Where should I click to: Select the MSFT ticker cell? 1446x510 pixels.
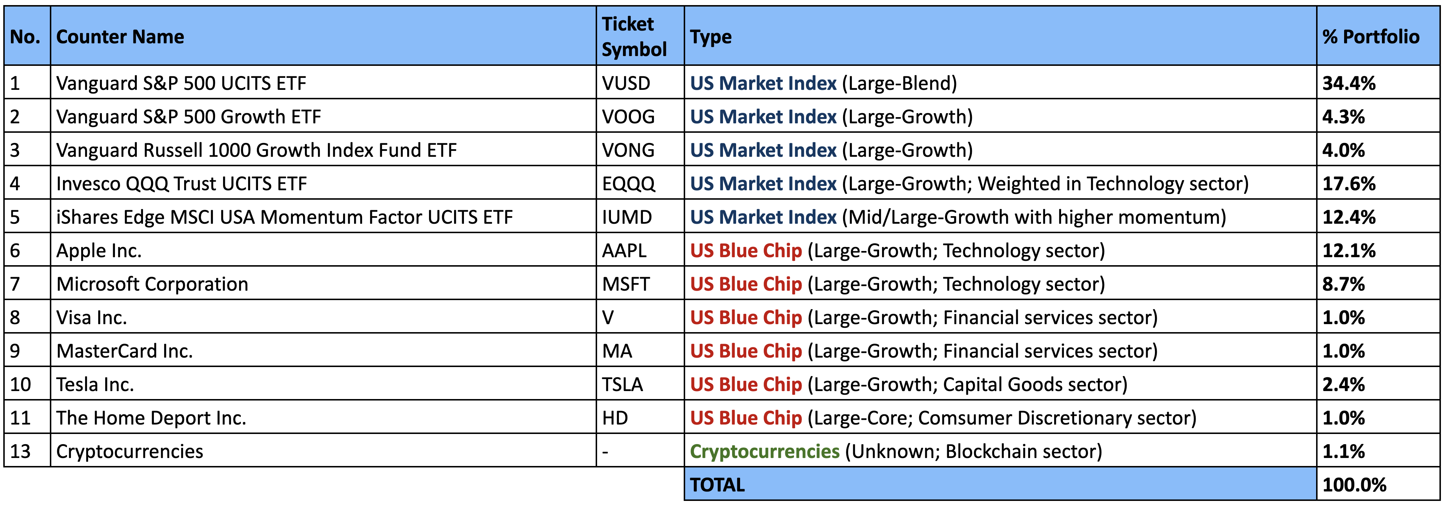click(625, 284)
